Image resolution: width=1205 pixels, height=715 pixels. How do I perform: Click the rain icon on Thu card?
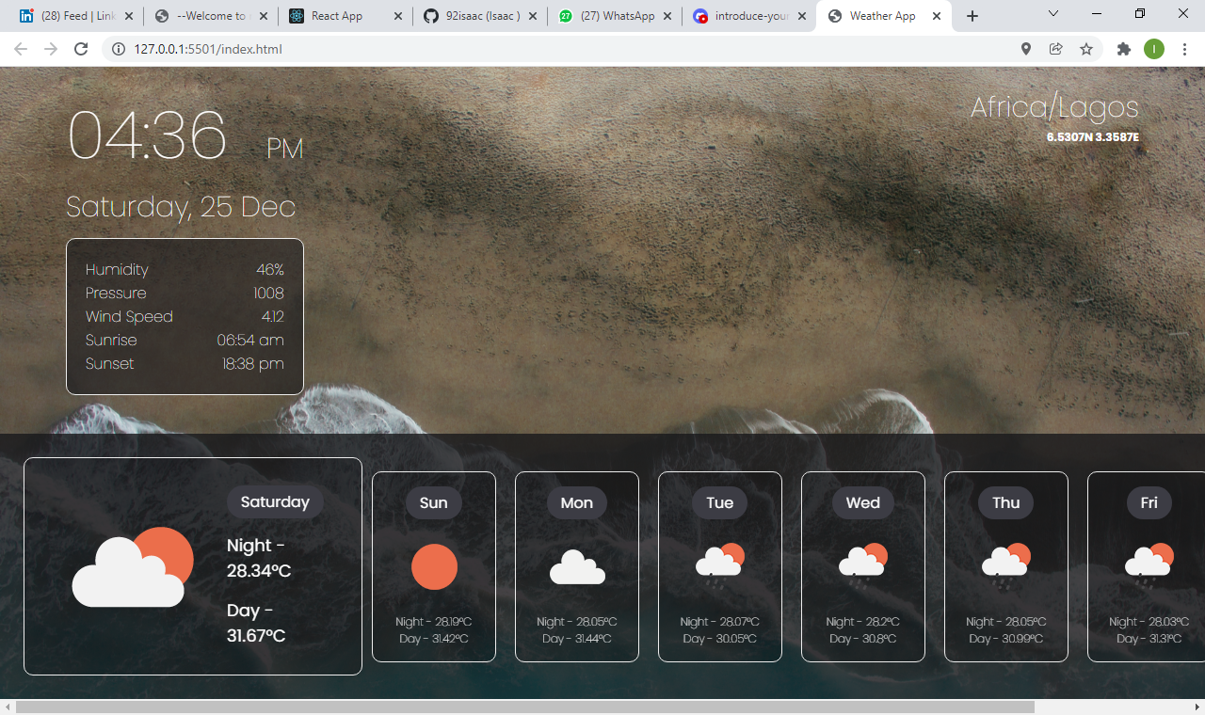1006,565
